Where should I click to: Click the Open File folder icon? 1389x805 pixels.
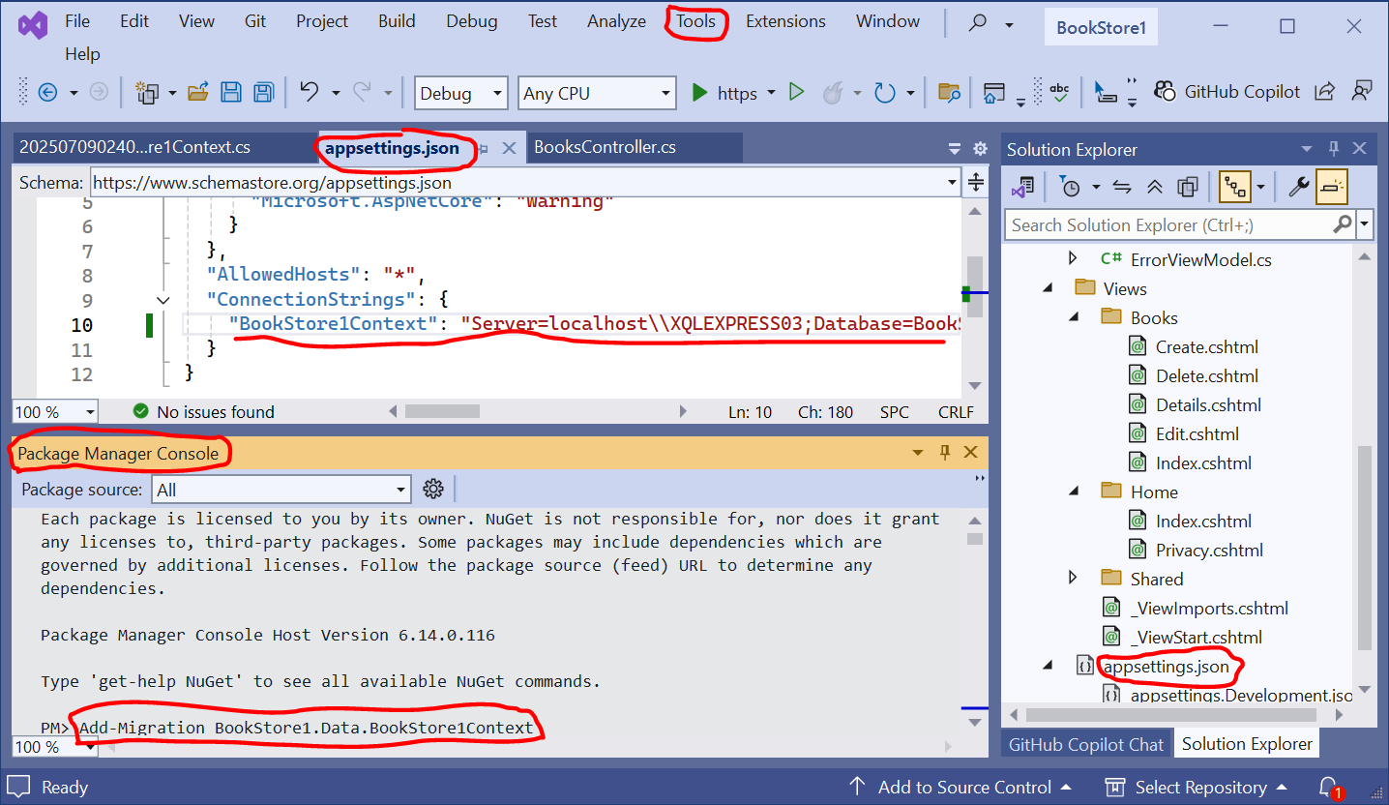[198, 93]
